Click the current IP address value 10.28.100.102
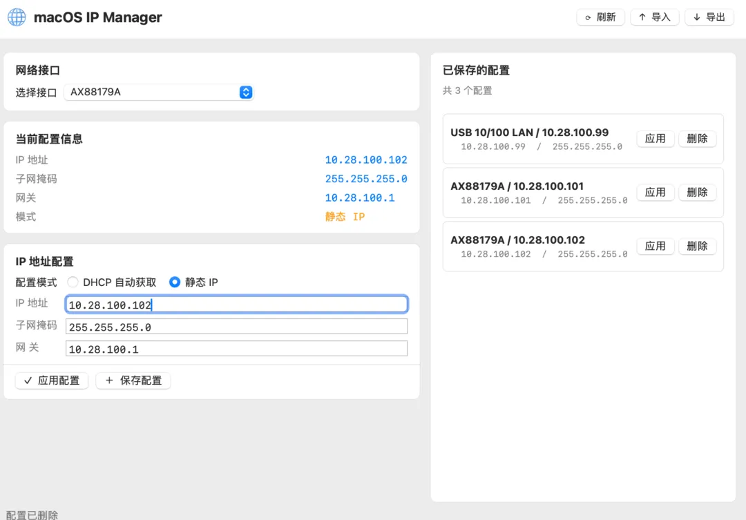The image size is (746, 520). pyautogui.click(x=366, y=160)
